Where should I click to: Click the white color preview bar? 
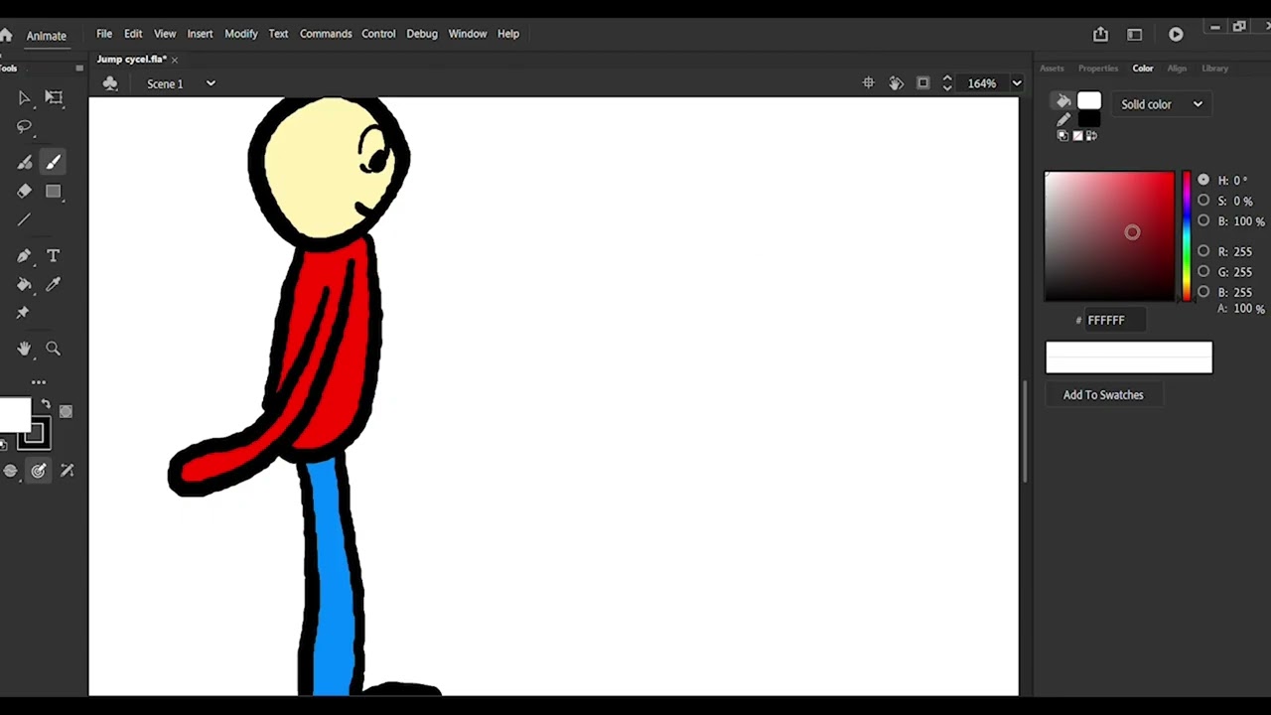coord(1129,357)
